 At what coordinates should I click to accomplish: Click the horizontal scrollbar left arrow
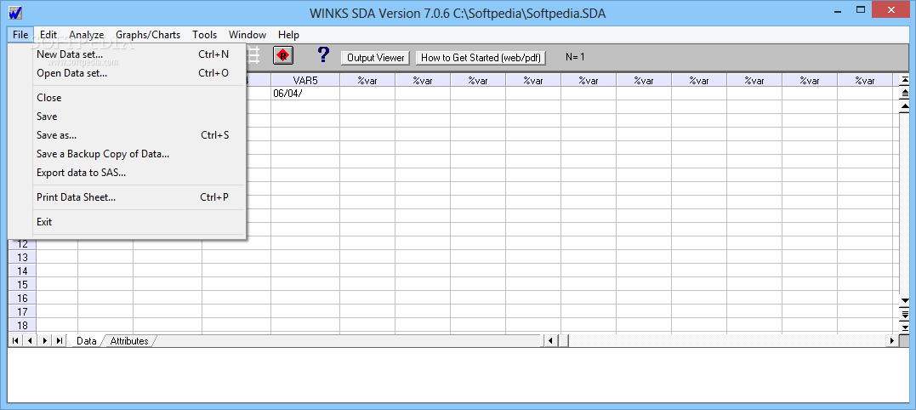549,340
